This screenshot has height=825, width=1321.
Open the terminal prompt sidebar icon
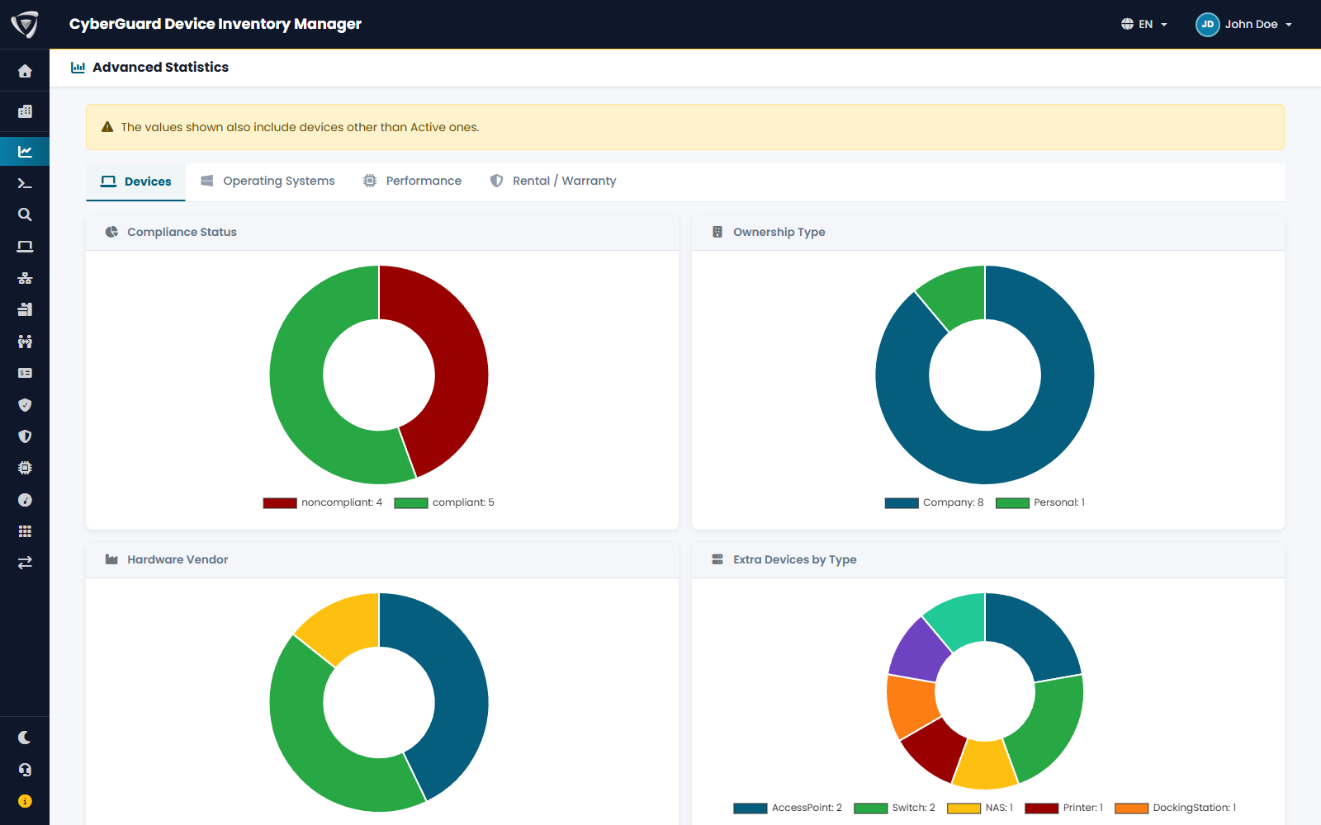tap(25, 183)
